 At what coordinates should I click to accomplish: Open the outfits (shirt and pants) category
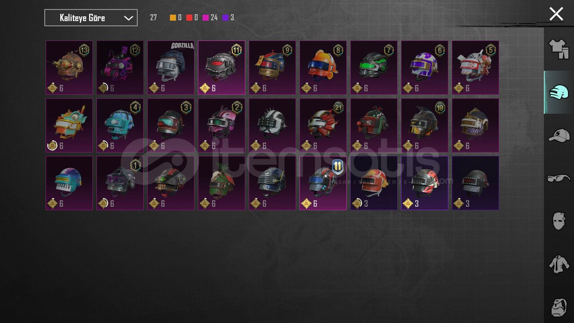point(559,49)
